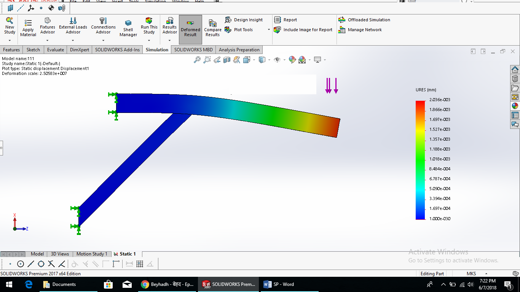Open the task pane Home icon
The image size is (520, 292).
(515, 70)
